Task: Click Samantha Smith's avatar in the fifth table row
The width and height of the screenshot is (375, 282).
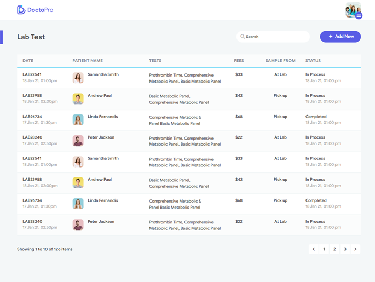Action: pyautogui.click(x=78, y=162)
